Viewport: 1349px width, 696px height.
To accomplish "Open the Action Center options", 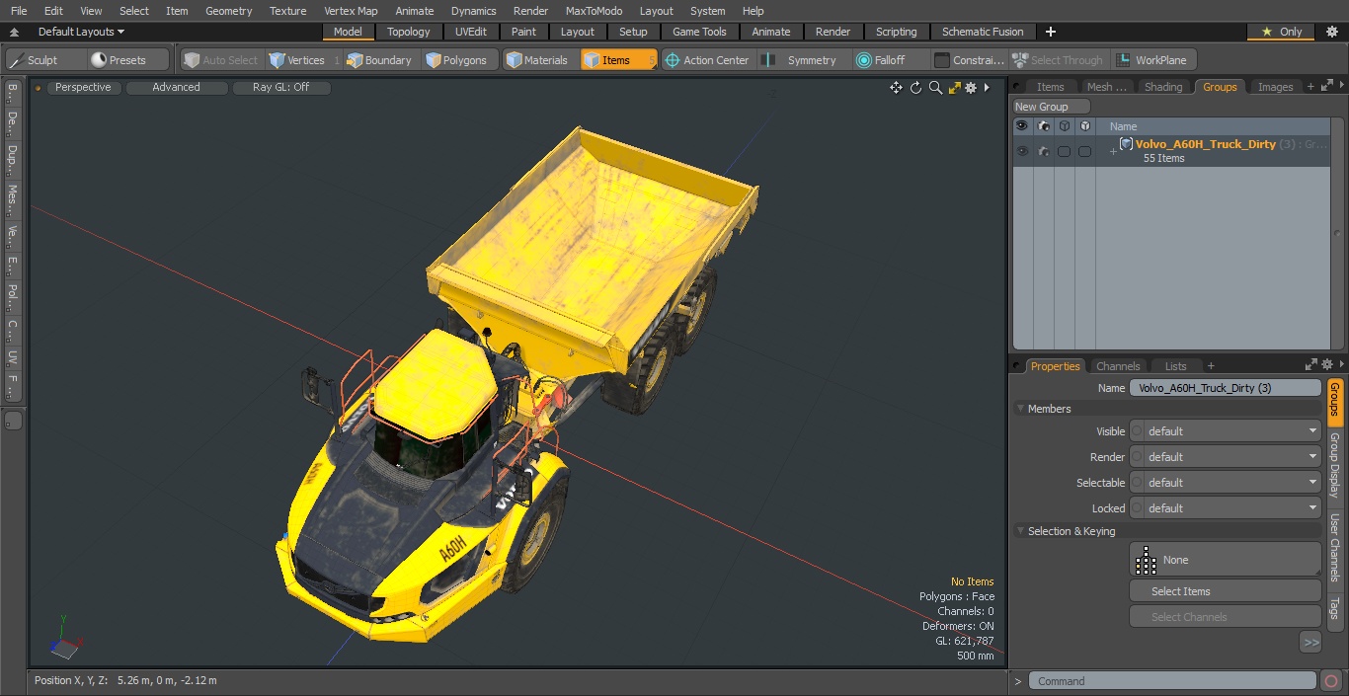I will point(708,60).
